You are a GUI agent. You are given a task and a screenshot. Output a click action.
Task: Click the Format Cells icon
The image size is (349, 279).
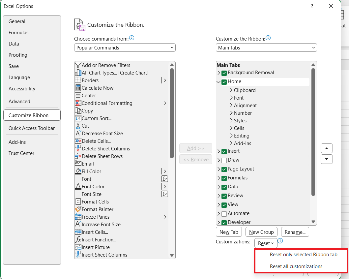[x=78, y=201]
